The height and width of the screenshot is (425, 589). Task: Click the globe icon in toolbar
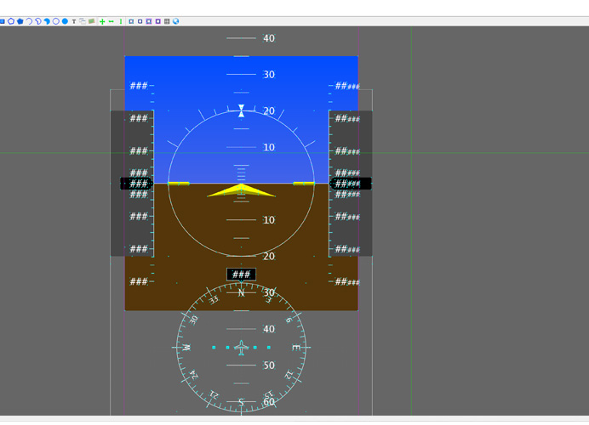175,21
